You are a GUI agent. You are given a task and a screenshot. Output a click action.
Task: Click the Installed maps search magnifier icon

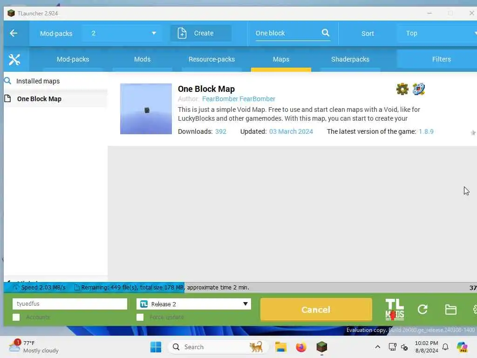click(x=7, y=81)
